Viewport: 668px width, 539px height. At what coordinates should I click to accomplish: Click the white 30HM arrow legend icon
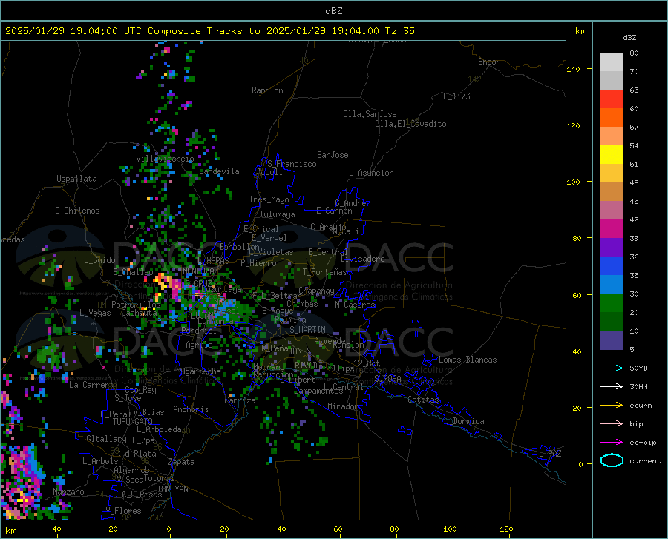612,387
